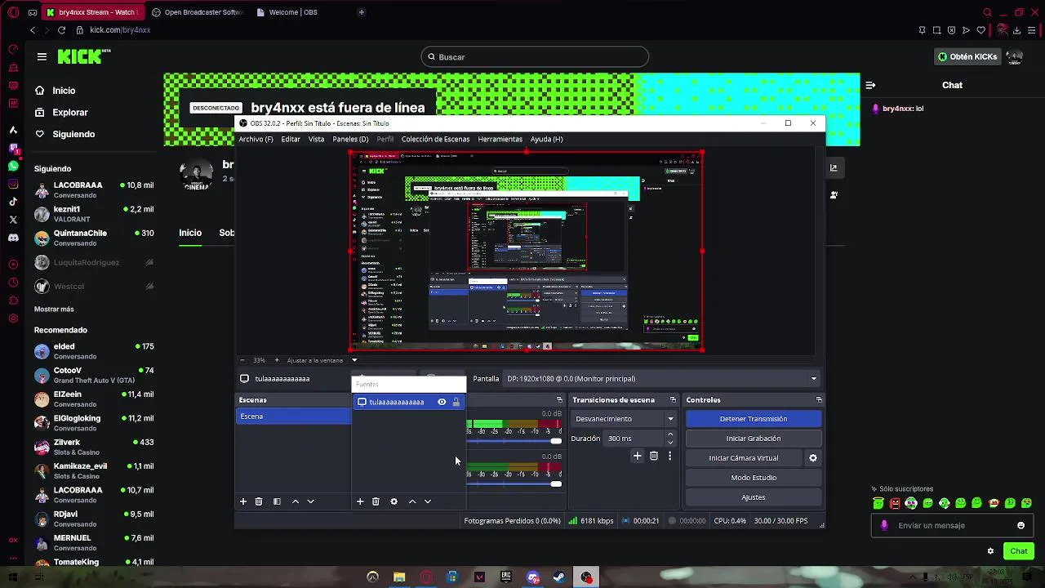Adjust second audio channel volume slider
Viewport: 1045px width, 588px height.
(556, 484)
